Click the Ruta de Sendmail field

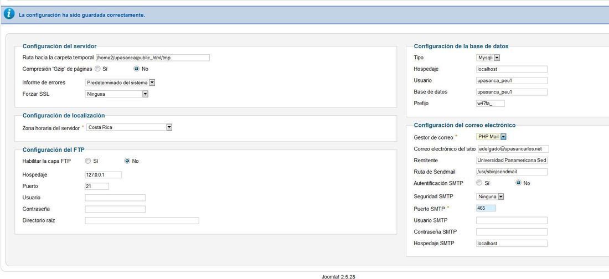pyautogui.click(x=512, y=172)
